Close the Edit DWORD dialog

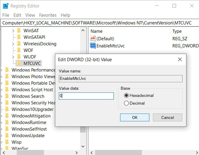click(x=180, y=60)
